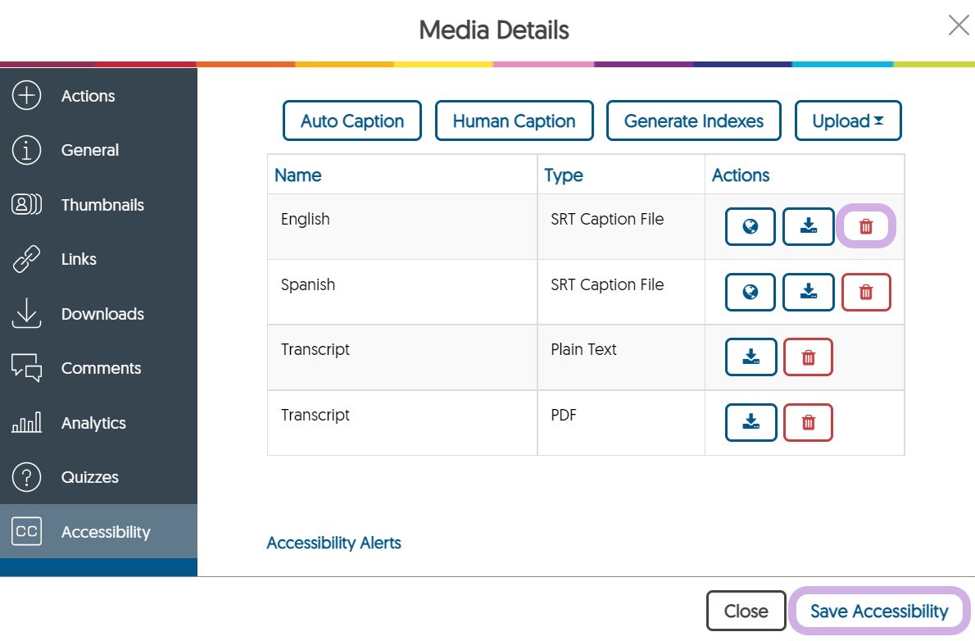Delete the Plain Text transcript
The image size is (975, 641).
pos(808,357)
